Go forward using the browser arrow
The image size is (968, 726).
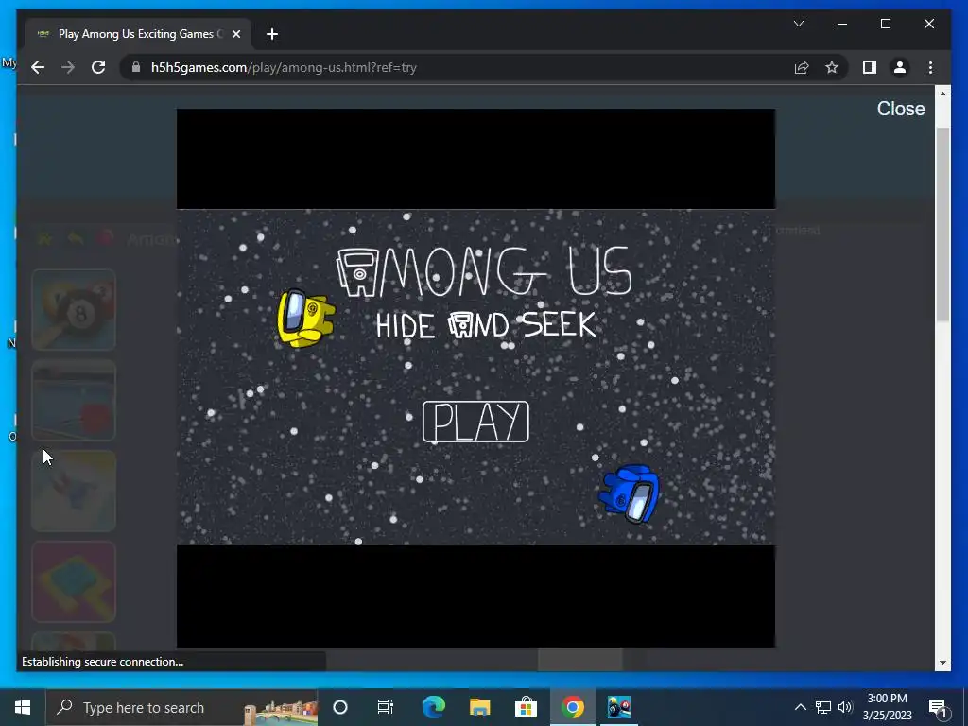click(68, 67)
